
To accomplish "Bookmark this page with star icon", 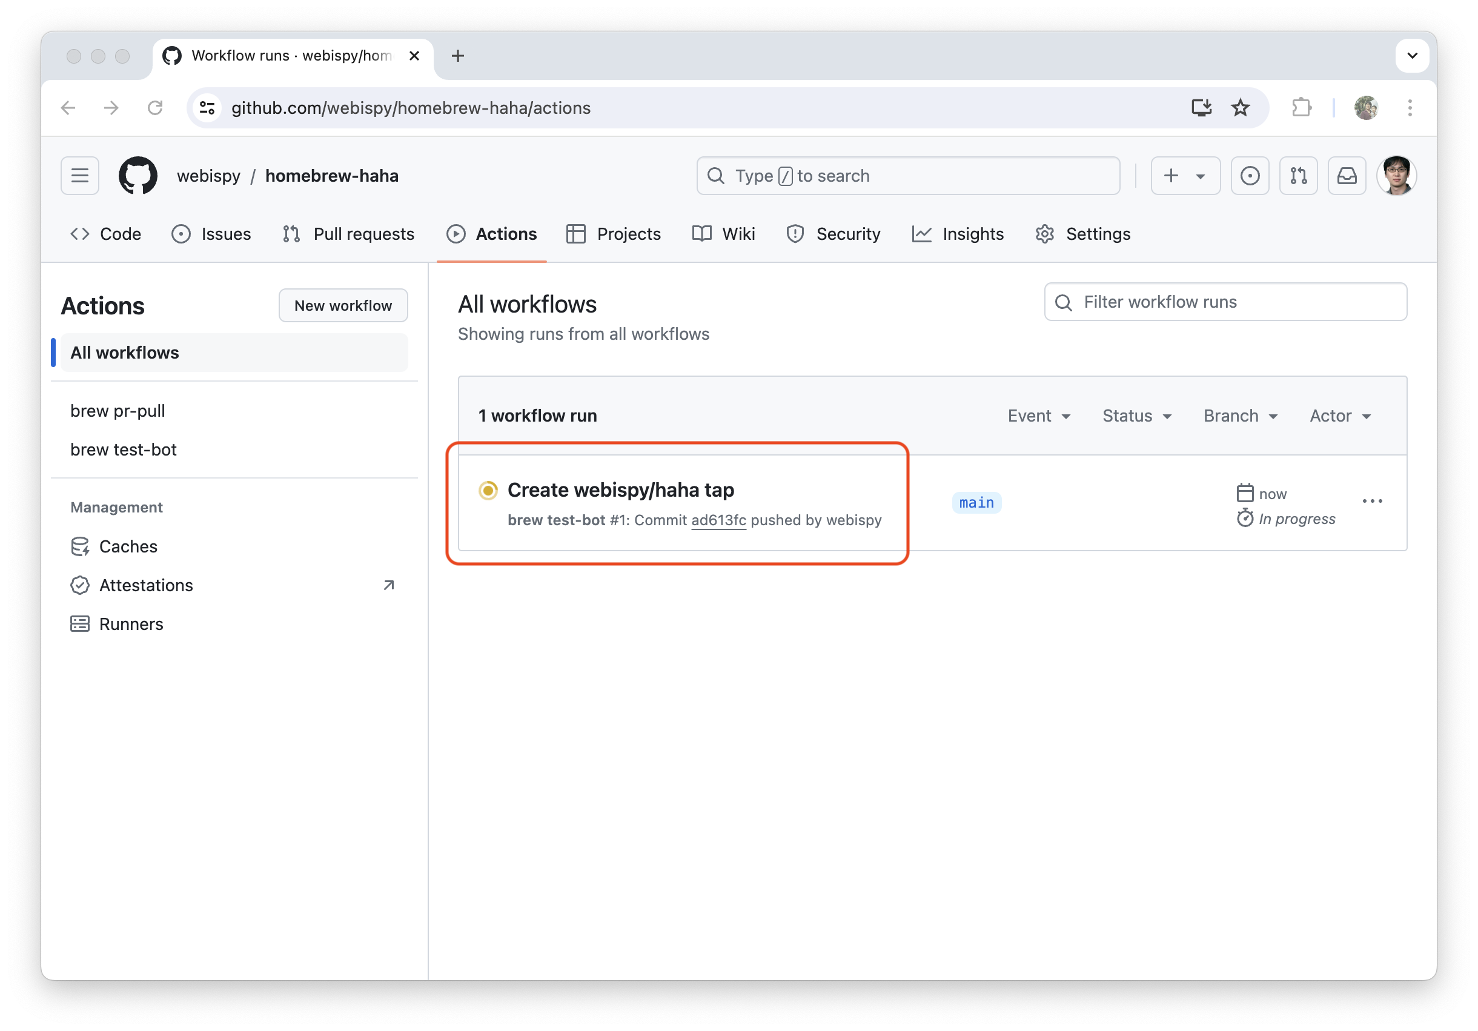I will (1241, 107).
